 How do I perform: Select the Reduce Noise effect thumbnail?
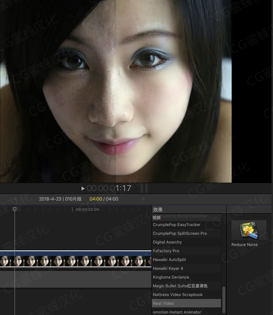(249, 230)
